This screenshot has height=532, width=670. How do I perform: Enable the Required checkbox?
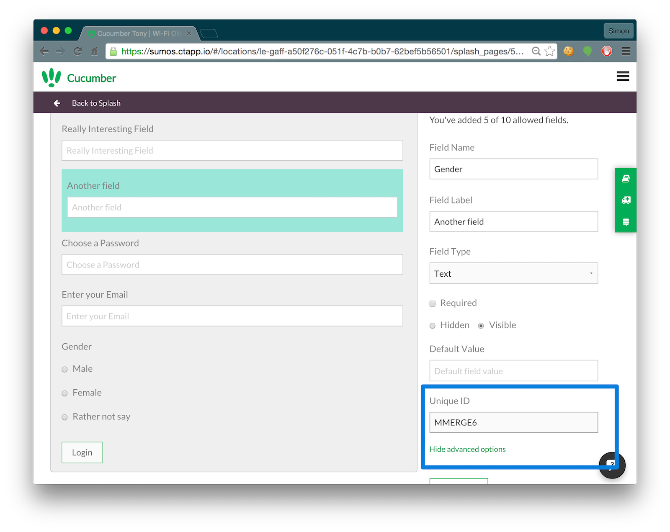coord(433,303)
